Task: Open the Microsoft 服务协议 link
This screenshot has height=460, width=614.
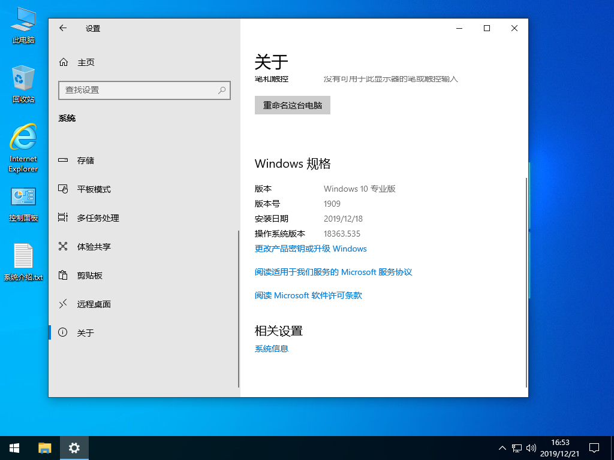Action: click(333, 272)
